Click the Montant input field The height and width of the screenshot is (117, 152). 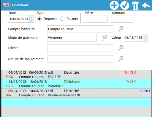122,19
